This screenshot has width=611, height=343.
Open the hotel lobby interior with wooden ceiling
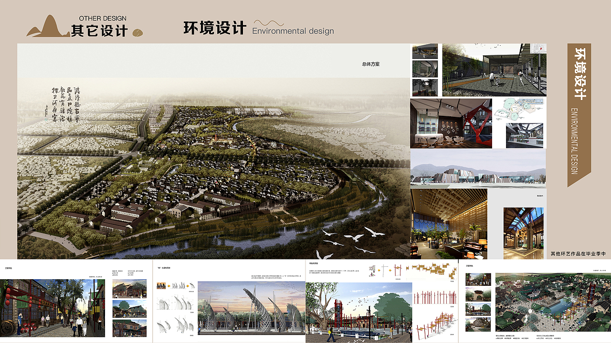coord(449,224)
